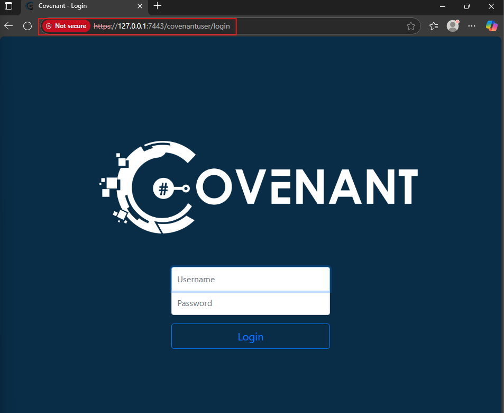This screenshot has width=504, height=413.
Task: Open the browser profile avatar
Action: tap(453, 26)
